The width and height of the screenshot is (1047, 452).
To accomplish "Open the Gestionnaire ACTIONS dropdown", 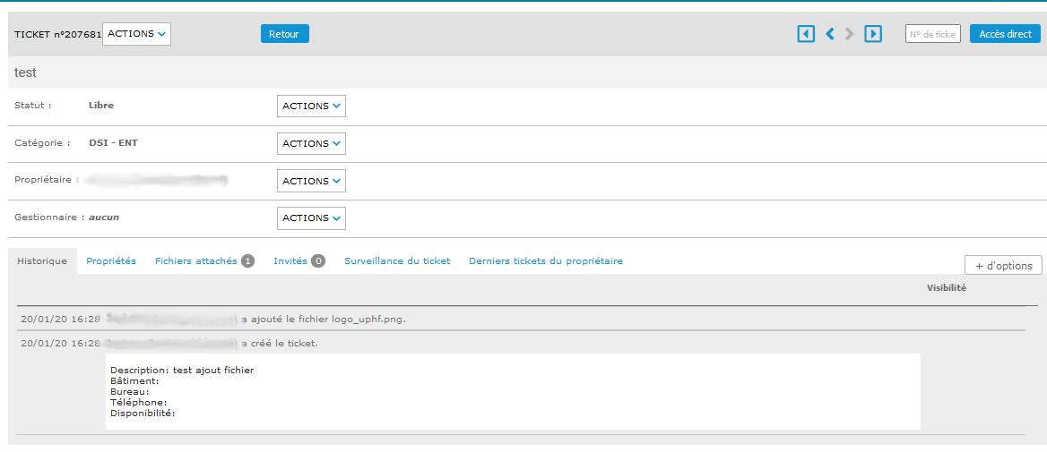I will coord(311,218).
